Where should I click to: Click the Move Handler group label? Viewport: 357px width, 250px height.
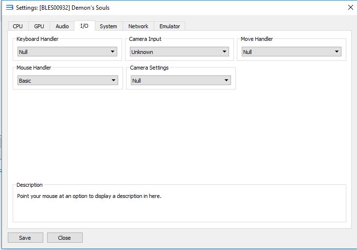coord(257,38)
